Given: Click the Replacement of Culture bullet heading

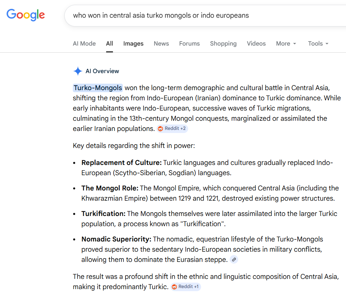Looking at the screenshot, I should 121,163.
